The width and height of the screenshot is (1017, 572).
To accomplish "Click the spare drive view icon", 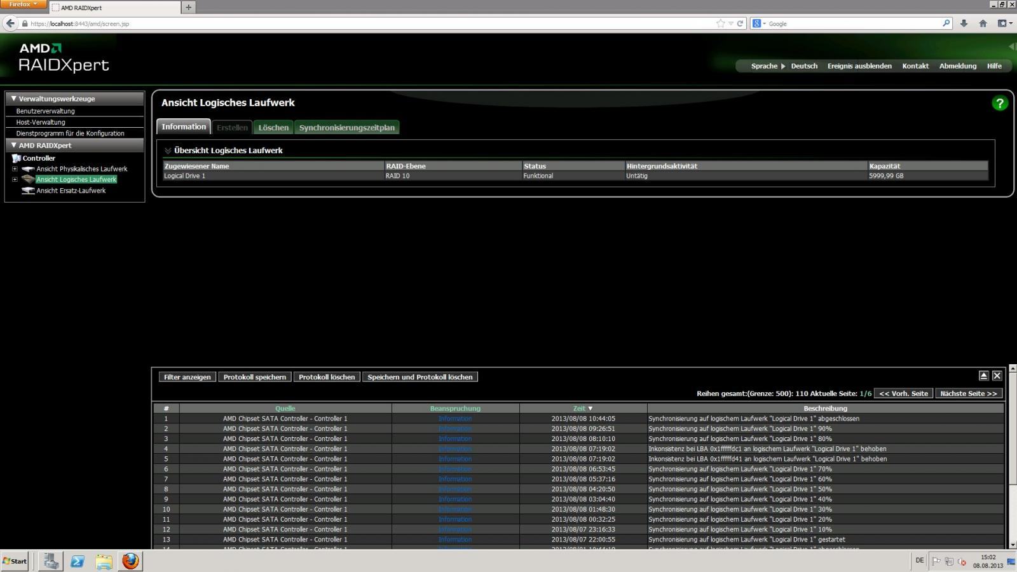I will (28, 191).
